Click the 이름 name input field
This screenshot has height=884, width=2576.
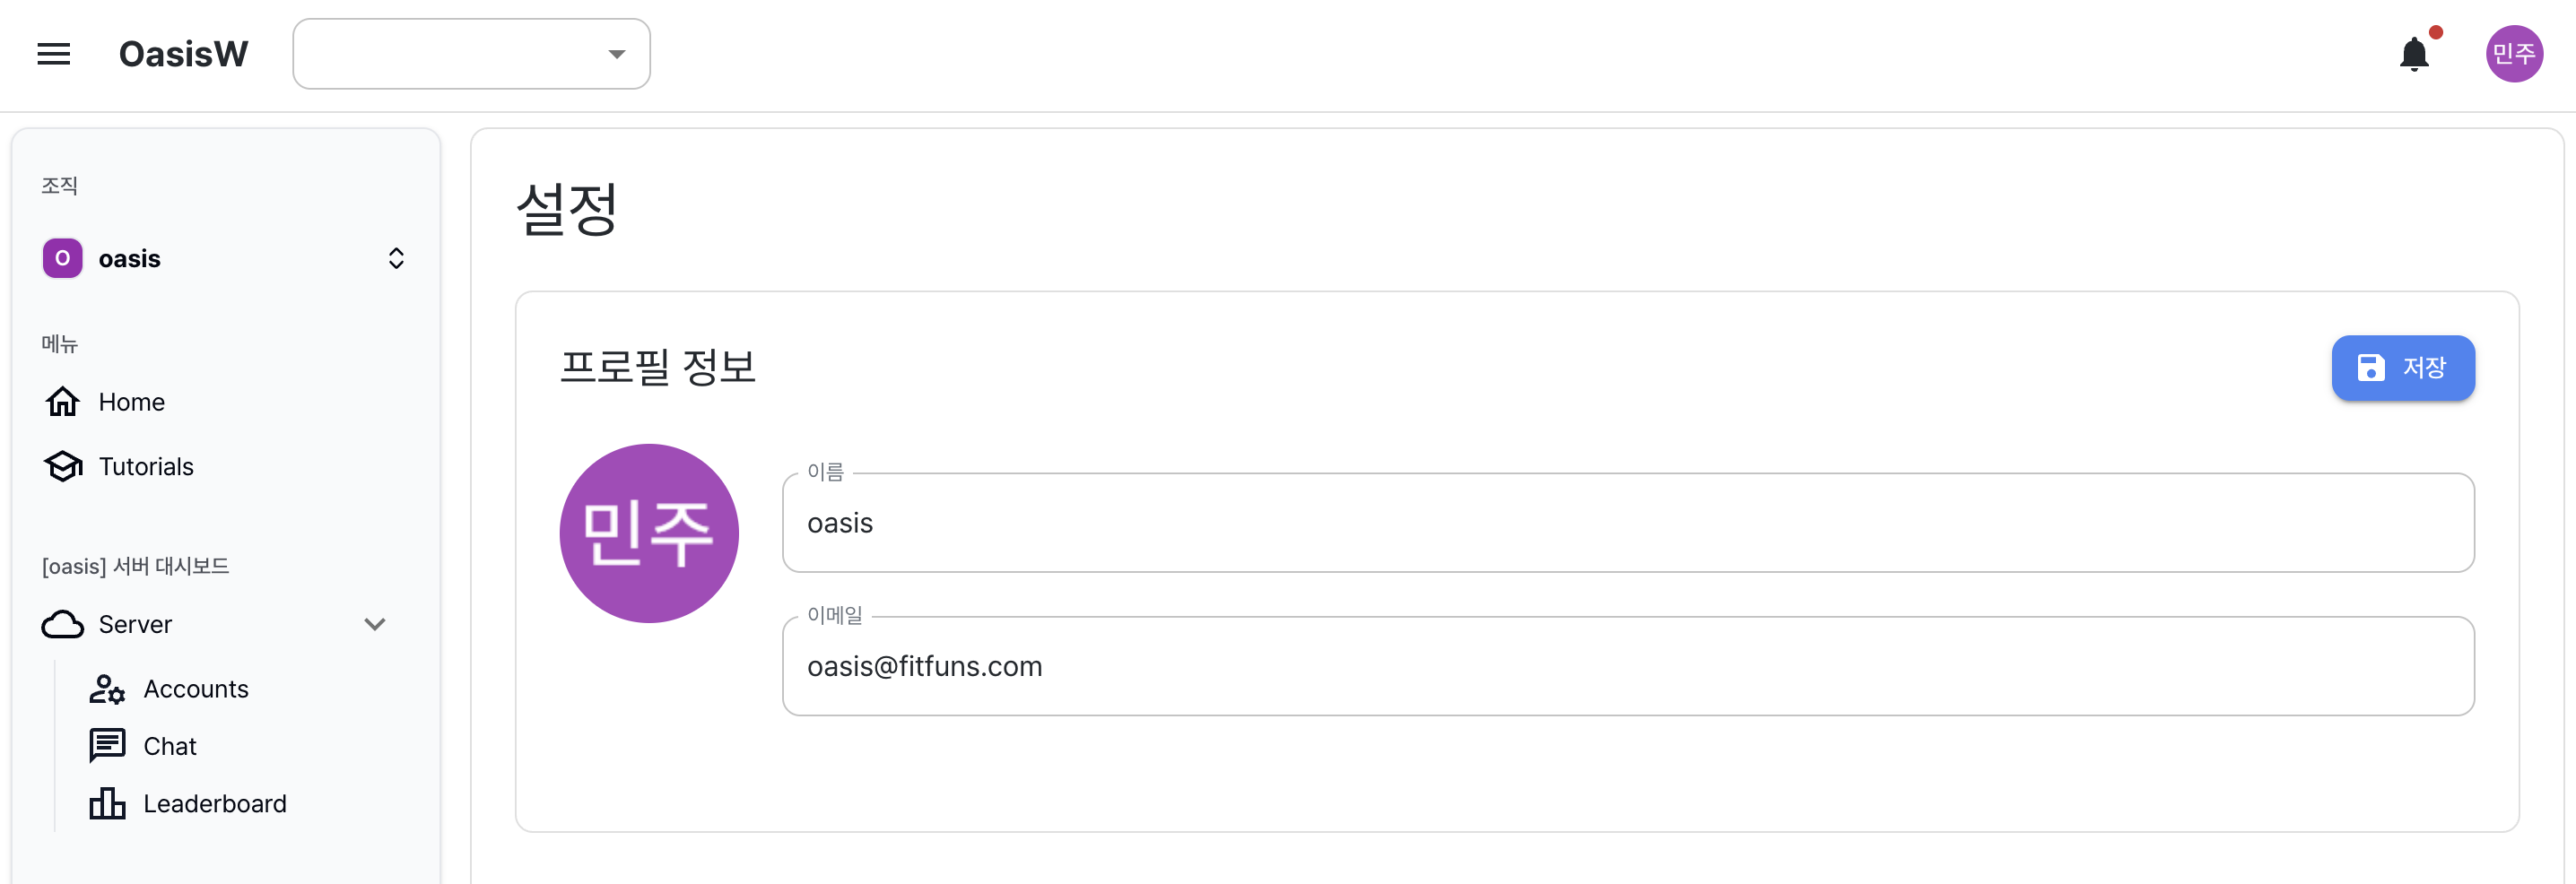[1628, 523]
